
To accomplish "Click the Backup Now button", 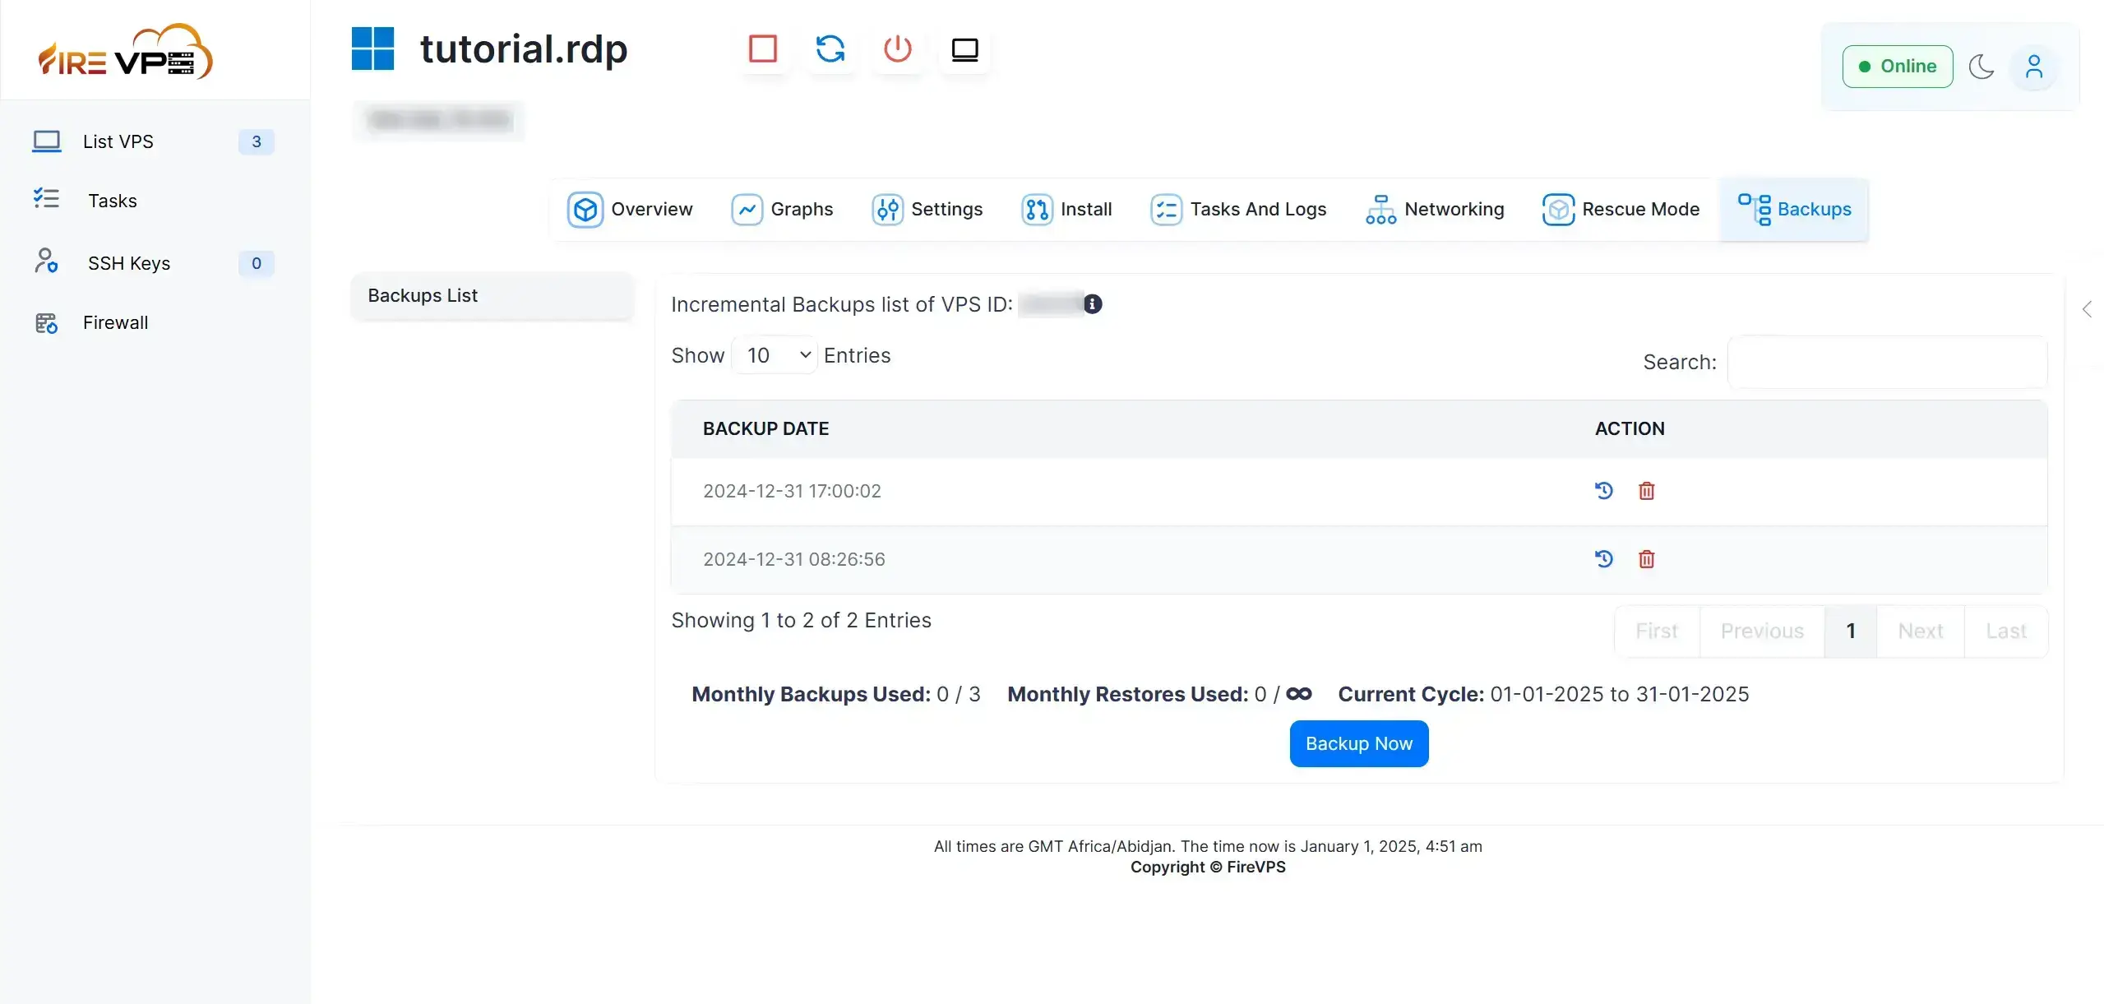I will pos(1358,743).
